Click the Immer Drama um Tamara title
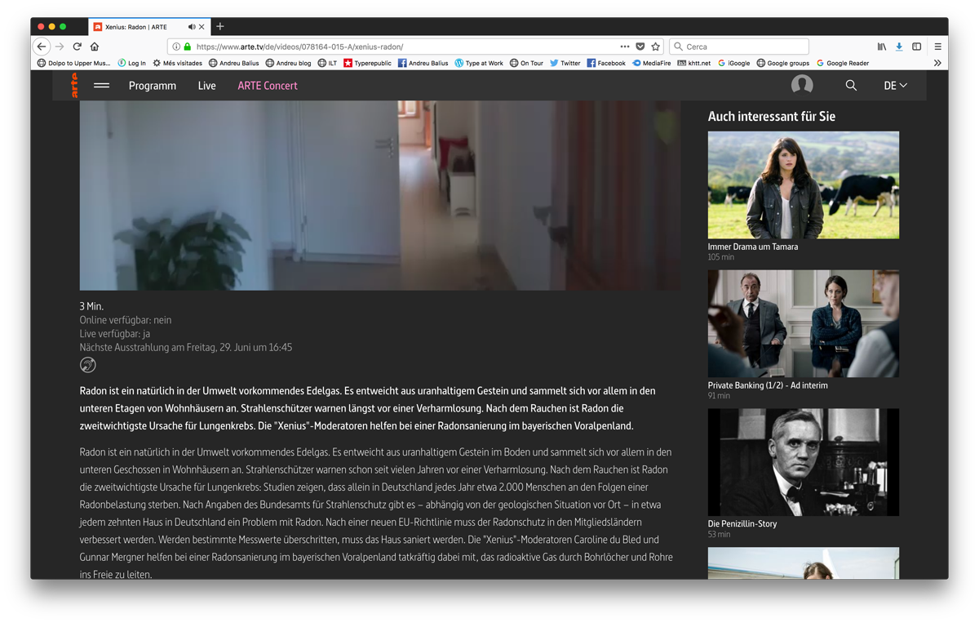Screen dimensions: 979x623 [x=753, y=247]
